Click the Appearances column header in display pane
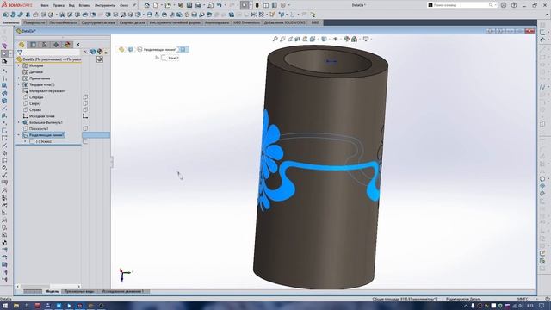Screen dimensions: 551x310 tap(100, 52)
